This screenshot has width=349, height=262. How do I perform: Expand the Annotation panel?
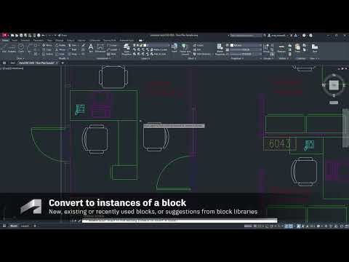(x=103, y=58)
